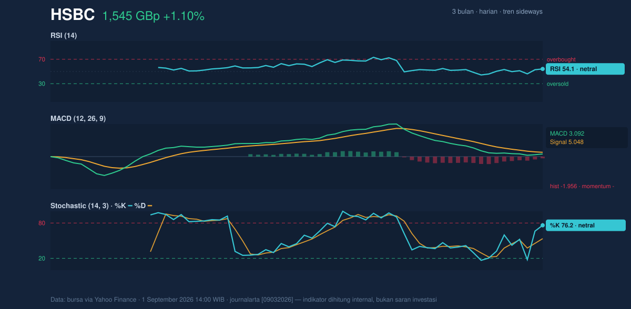Click the %D orange legend swatch
The height and width of the screenshot is (309, 631).
coord(150,205)
